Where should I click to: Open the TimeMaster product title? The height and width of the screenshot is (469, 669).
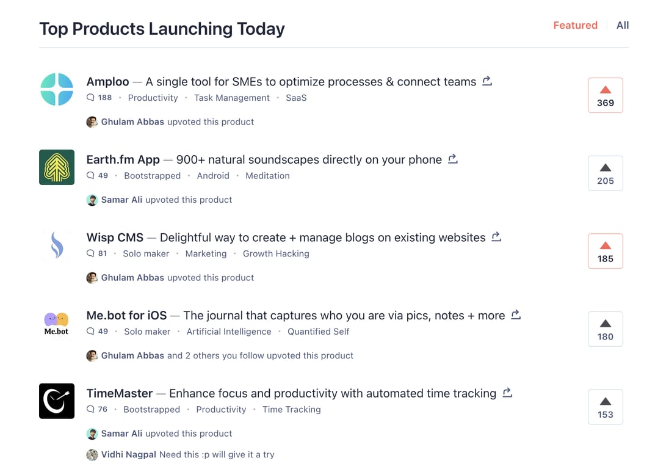click(x=120, y=393)
